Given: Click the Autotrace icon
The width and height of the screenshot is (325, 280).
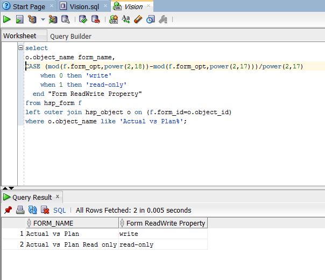Looking at the screenshot, I should click(x=53, y=19).
